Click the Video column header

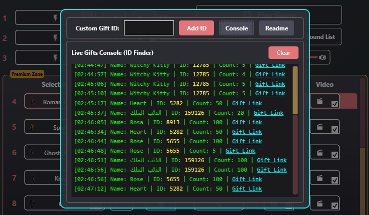(324, 84)
